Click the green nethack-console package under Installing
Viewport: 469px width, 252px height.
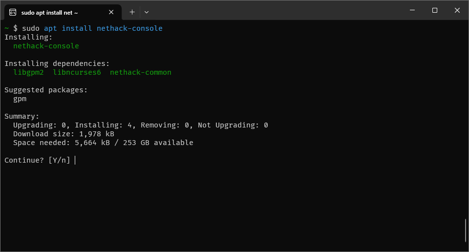click(x=46, y=46)
